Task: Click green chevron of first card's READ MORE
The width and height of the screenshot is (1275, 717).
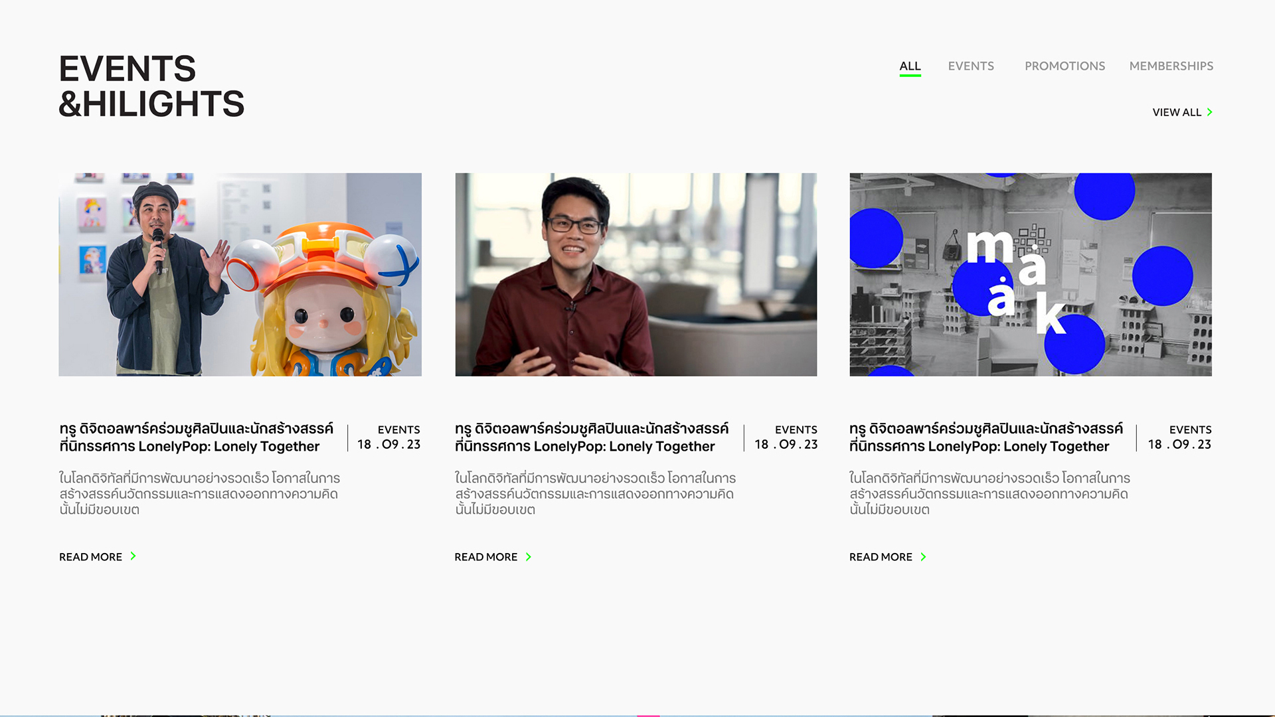Action: [x=133, y=556]
